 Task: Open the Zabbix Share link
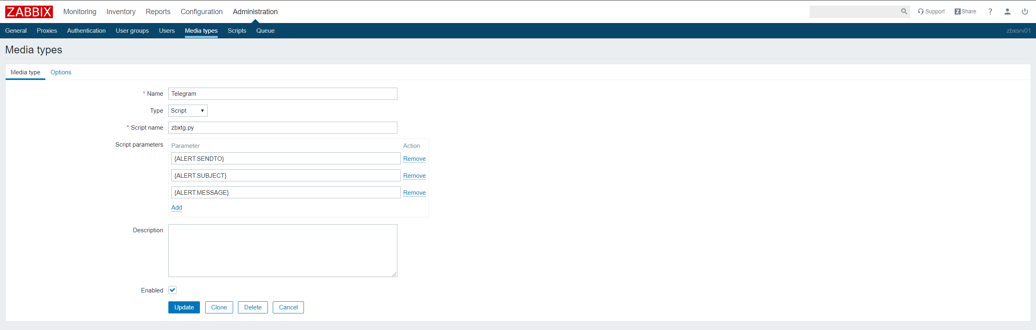pyautogui.click(x=965, y=12)
